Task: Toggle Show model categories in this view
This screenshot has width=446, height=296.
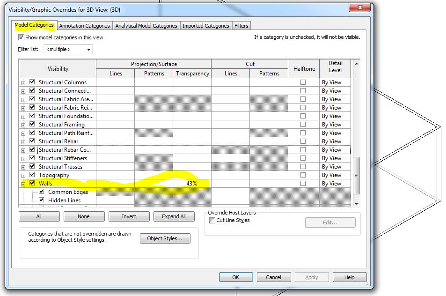Action: click(x=21, y=37)
